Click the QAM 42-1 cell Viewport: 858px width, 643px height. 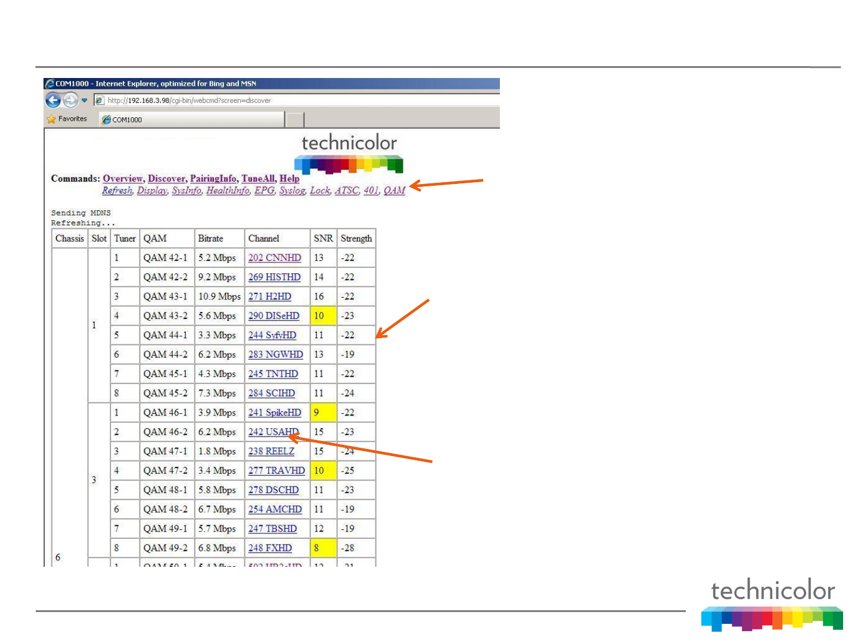point(167,258)
